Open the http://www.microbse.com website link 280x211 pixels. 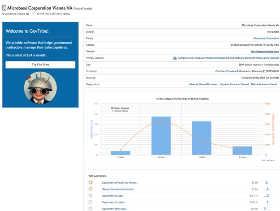(265, 52)
